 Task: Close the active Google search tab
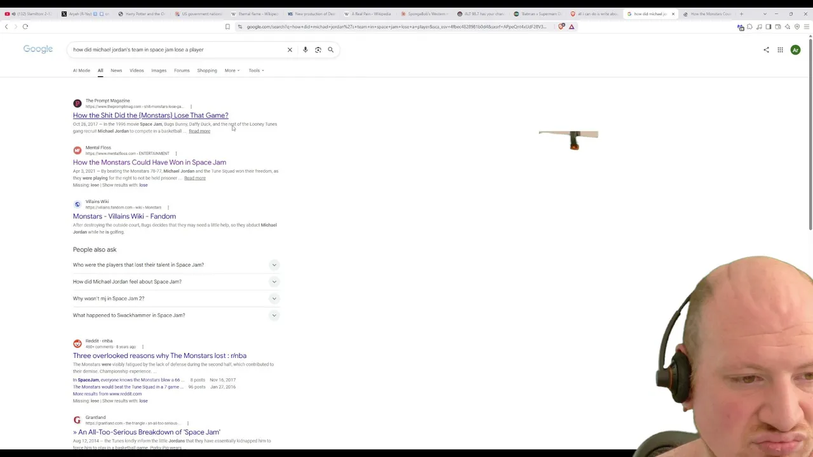tap(673, 13)
